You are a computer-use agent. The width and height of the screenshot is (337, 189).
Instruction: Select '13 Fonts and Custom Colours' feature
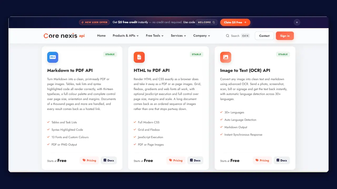click(68, 137)
